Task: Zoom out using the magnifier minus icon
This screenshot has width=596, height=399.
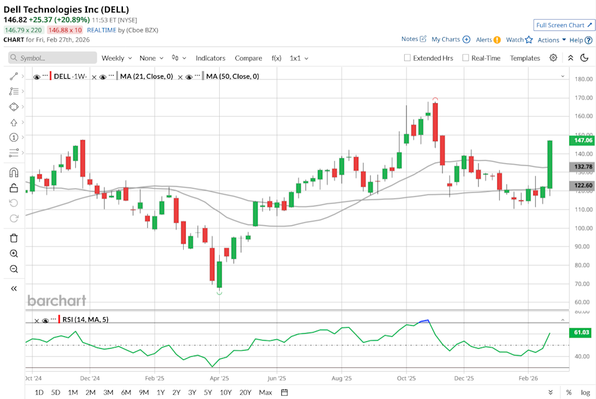Action: point(14,269)
